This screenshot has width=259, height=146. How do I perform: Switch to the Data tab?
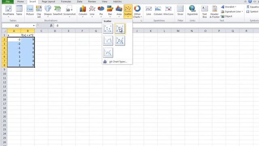(x=80, y=2)
